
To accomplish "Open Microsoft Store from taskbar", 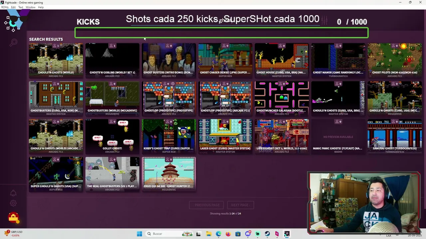I will 238,234.
